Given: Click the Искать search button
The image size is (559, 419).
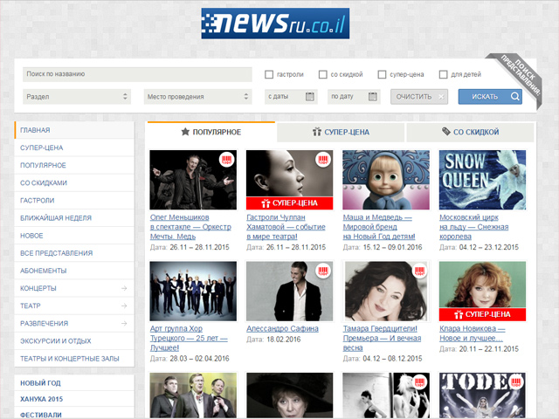Looking at the screenshot, I should [490, 97].
